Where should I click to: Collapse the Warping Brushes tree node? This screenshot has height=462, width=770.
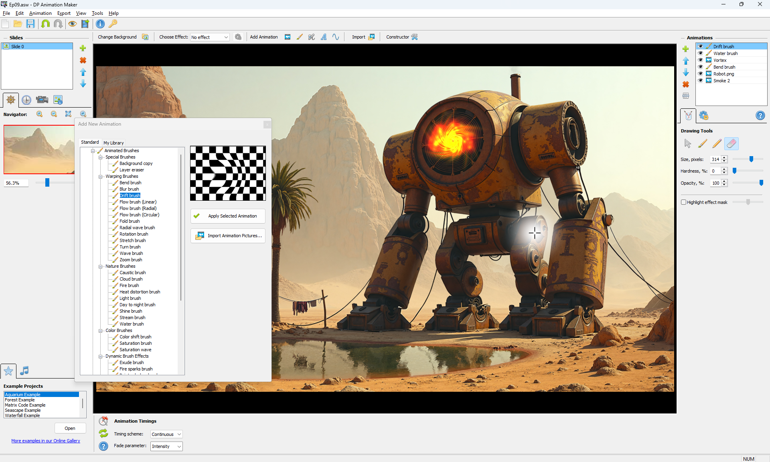click(100, 177)
